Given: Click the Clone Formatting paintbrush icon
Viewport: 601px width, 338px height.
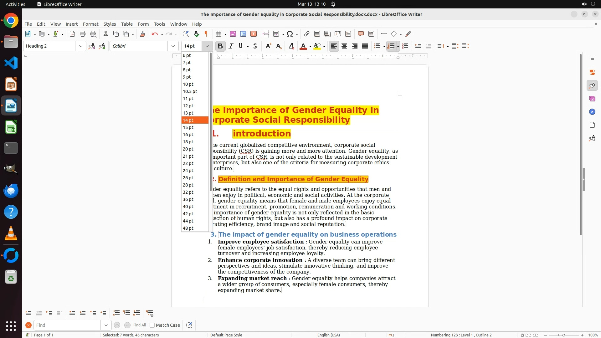Looking at the screenshot, I should pyautogui.click(x=142, y=34).
